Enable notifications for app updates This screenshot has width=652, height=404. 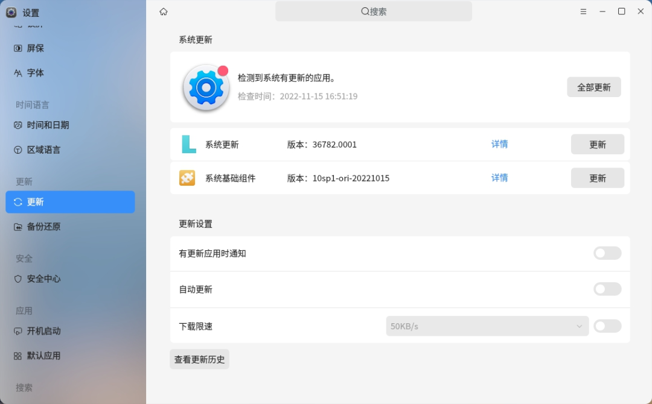coord(607,253)
